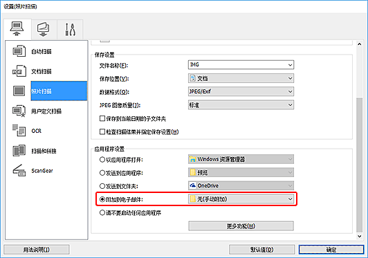Click the 更多功能 button

(x=241, y=226)
